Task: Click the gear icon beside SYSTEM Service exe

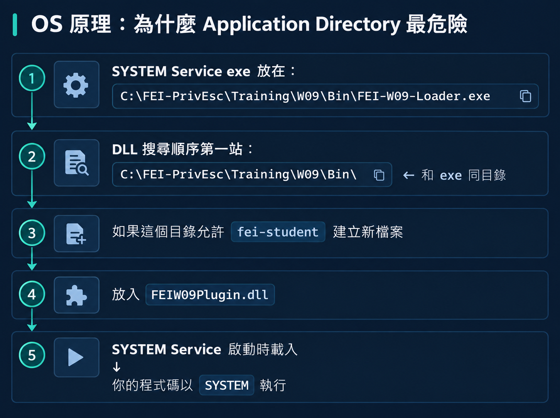Action: (76, 85)
